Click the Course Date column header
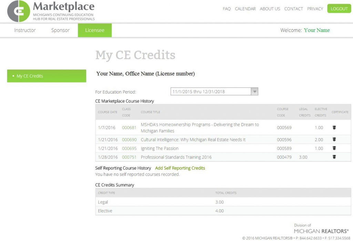The width and height of the screenshot is (353, 241). click(x=108, y=112)
